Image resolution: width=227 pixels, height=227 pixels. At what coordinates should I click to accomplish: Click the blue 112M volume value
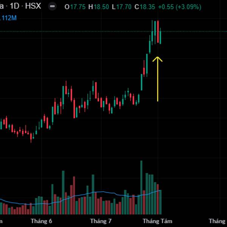8,18
